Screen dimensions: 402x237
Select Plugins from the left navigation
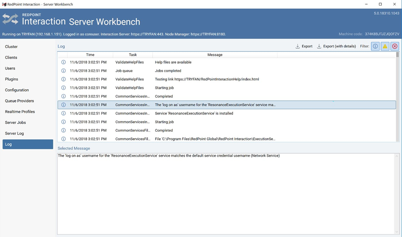coord(11,79)
